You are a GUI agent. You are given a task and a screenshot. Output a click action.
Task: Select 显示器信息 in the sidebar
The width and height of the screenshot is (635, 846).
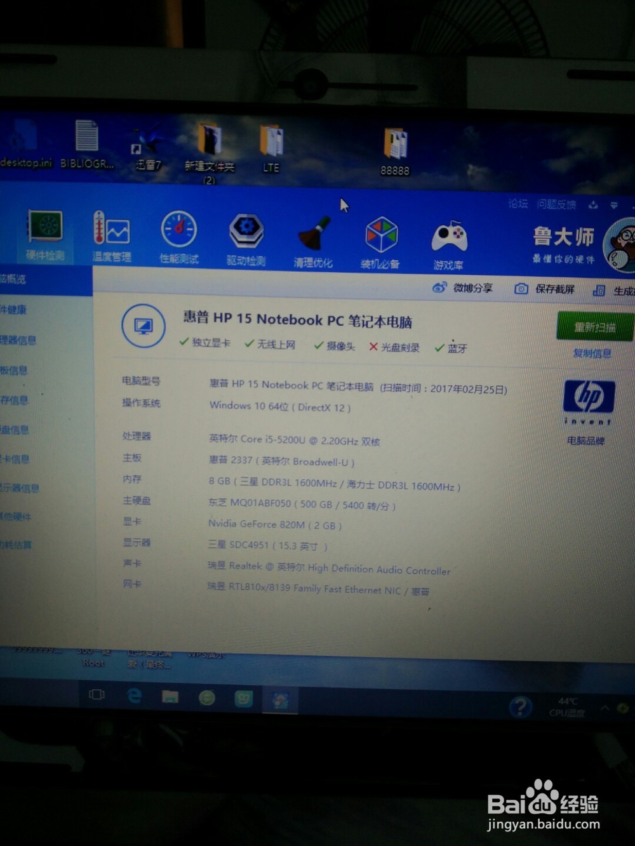coord(20,488)
